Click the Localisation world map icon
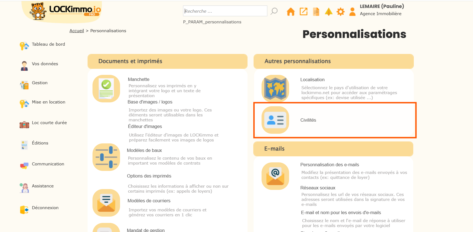Viewport: 473px width, 232px height. click(x=275, y=89)
